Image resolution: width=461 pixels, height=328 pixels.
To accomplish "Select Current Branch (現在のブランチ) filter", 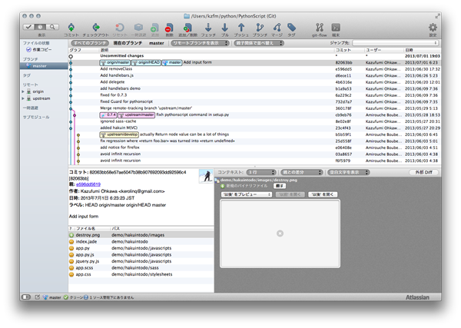I will tap(128, 43).
